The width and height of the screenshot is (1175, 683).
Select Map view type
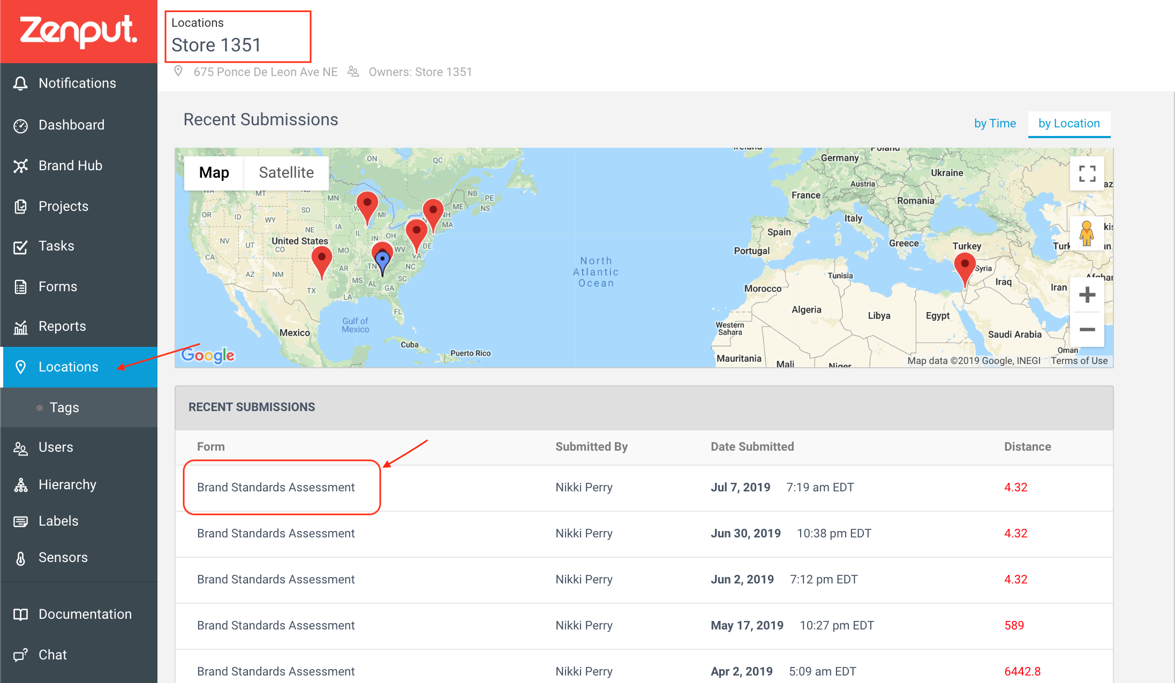(214, 173)
